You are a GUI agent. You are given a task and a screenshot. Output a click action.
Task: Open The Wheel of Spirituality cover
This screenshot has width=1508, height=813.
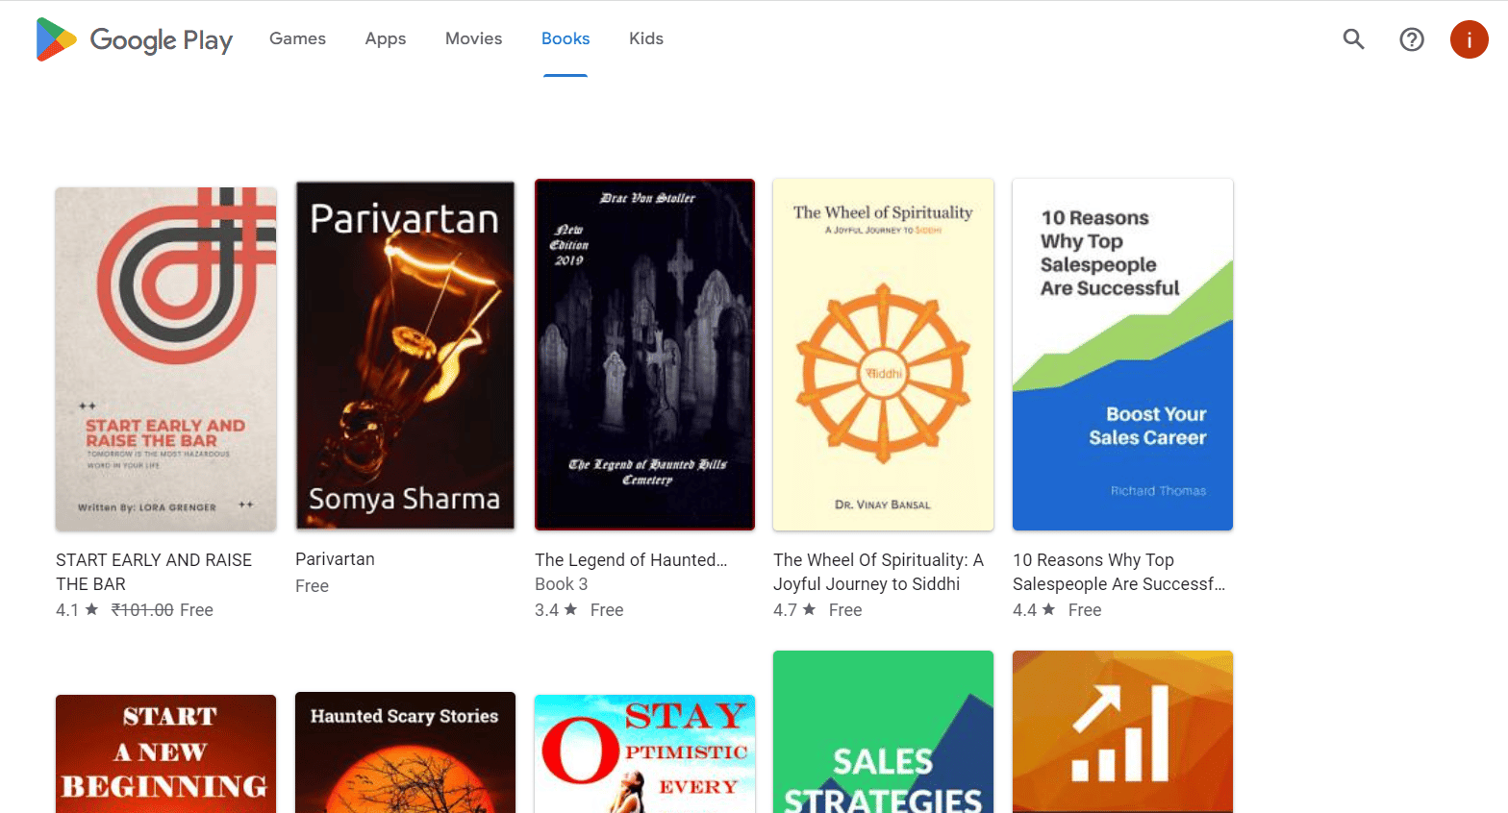pyautogui.click(x=883, y=355)
